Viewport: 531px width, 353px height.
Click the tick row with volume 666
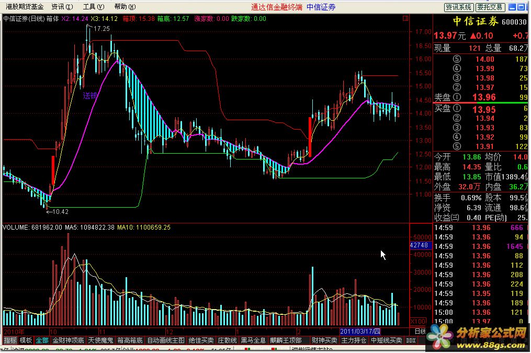point(481,228)
